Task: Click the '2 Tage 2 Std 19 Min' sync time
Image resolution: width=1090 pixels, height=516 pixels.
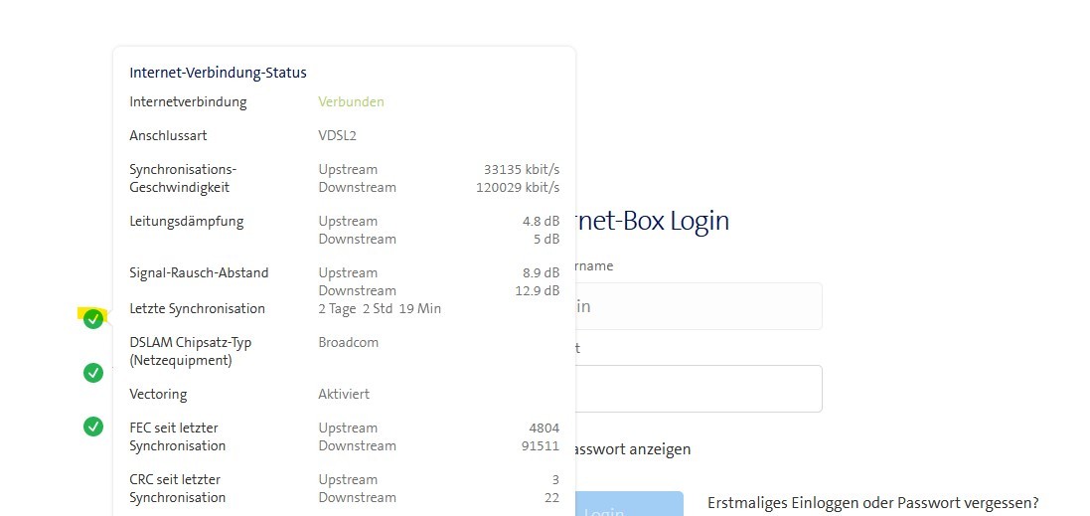Action: pos(380,308)
